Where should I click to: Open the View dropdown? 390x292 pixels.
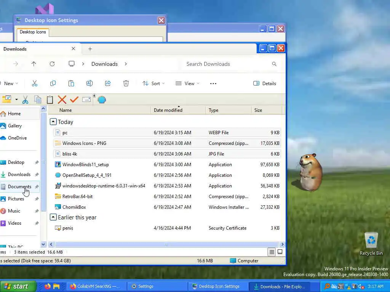(x=187, y=83)
